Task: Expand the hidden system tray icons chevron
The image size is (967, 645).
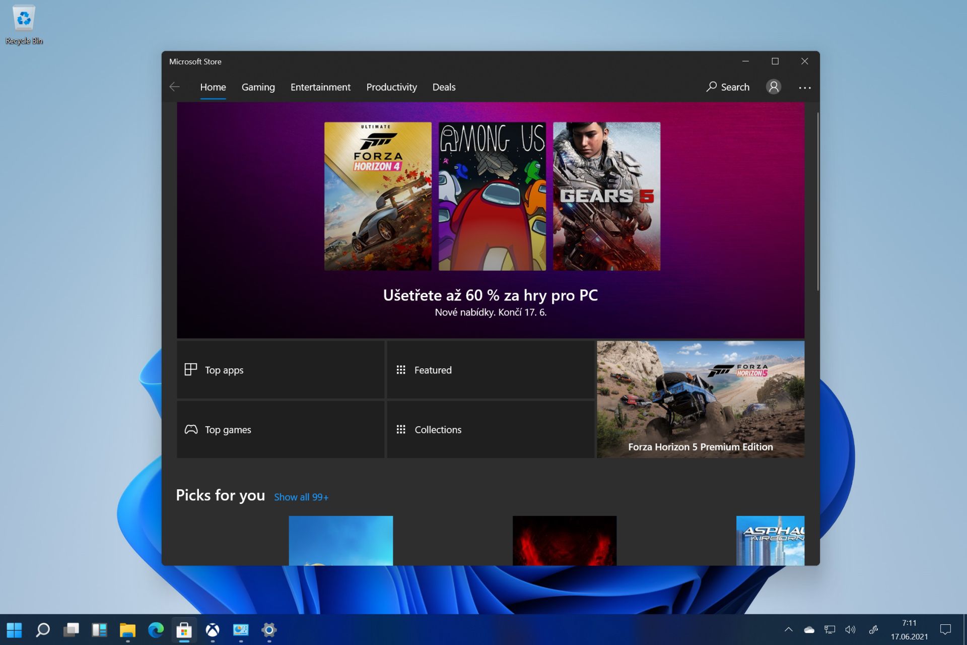Action: [x=789, y=629]
